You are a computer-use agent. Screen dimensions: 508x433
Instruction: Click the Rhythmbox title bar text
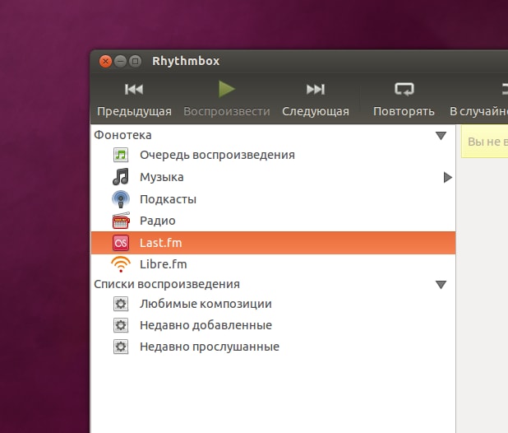point(186,61)
